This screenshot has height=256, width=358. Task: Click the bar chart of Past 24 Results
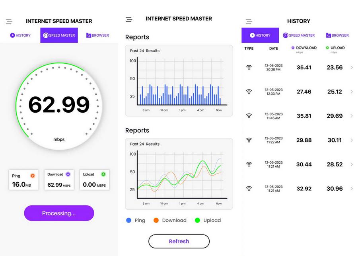pos(179,81)
